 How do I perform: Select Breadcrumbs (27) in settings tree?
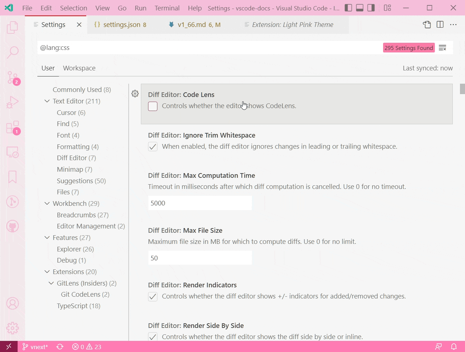point(83,215)
